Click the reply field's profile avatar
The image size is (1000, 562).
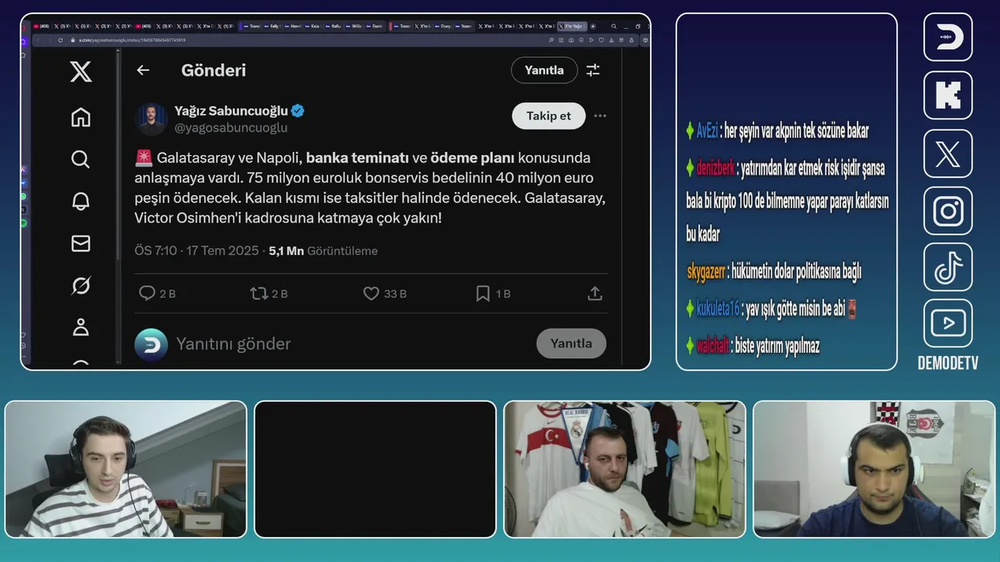(x=151, y=344)
